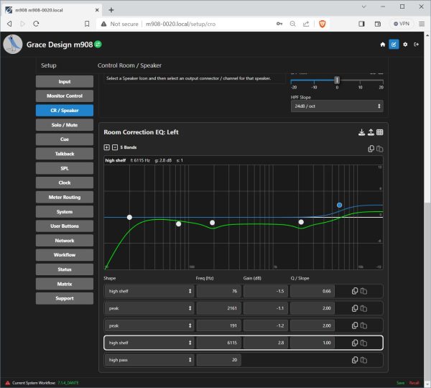Open the EQ table grid icon
The width and height of the screenshot is (431, 388).
pyautogui.click(x=380, y=132)
